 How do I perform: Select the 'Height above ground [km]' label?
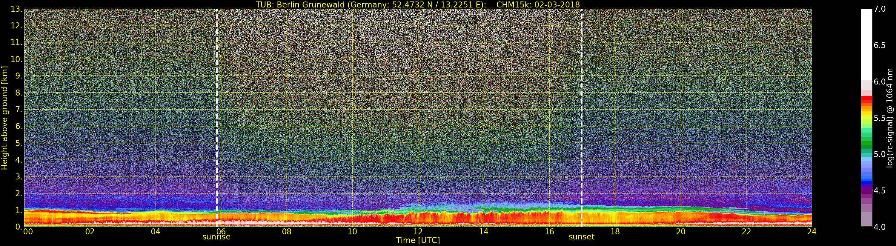click(4, 118)
